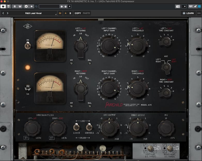Screen dimensions: 202x161
Task: Flip the CONTROLS link toggle switch
Action: coord(89,127)
